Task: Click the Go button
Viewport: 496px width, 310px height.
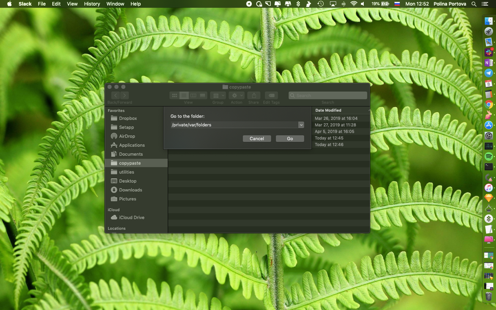Action: [x=290, y=139]
